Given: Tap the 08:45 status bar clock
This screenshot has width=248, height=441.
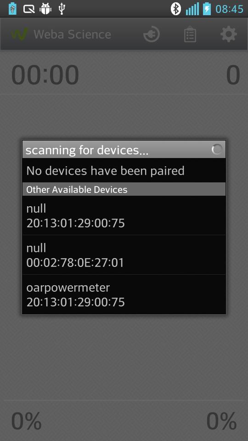Looking at the screenshot, I should pos(230,9).
